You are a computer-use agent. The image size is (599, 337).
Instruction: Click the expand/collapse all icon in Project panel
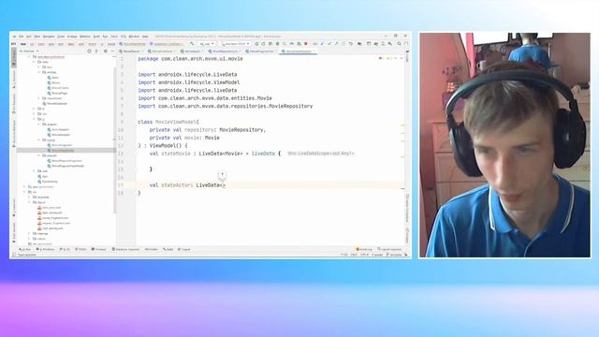pyautogui.click(x=96, y=51)
